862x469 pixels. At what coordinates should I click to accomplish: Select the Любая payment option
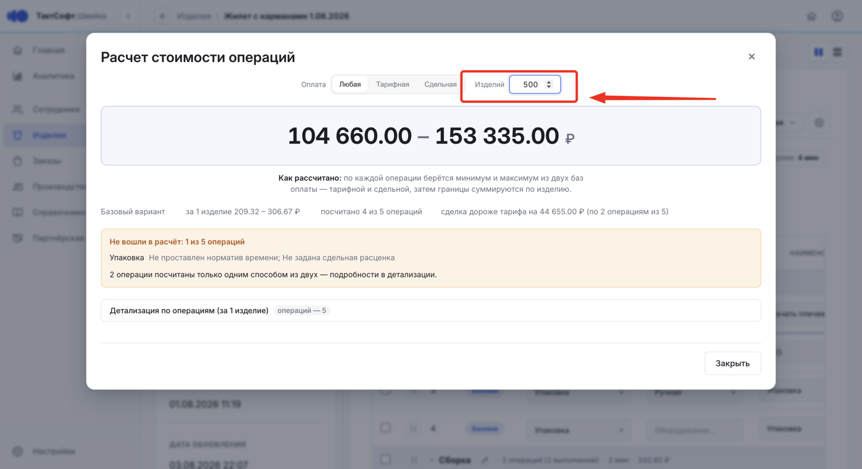(350, 84)
